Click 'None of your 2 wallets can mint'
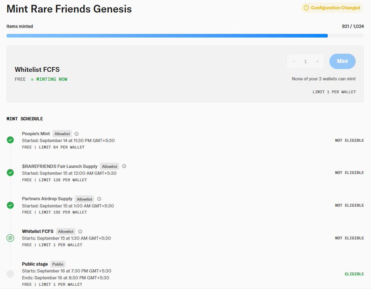 point(324,79)
